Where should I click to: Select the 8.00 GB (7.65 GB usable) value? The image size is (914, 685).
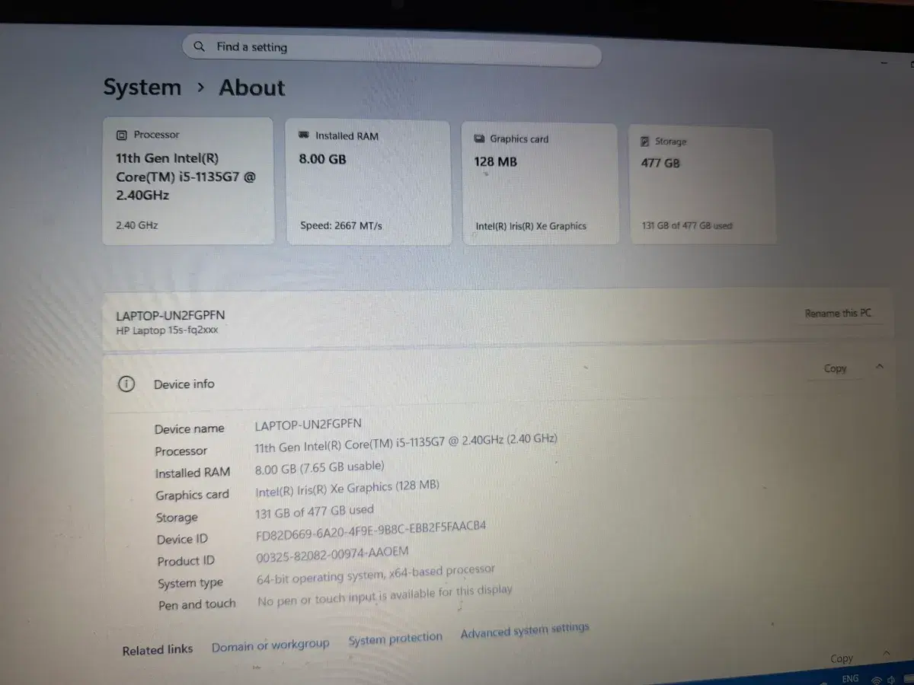320,467
